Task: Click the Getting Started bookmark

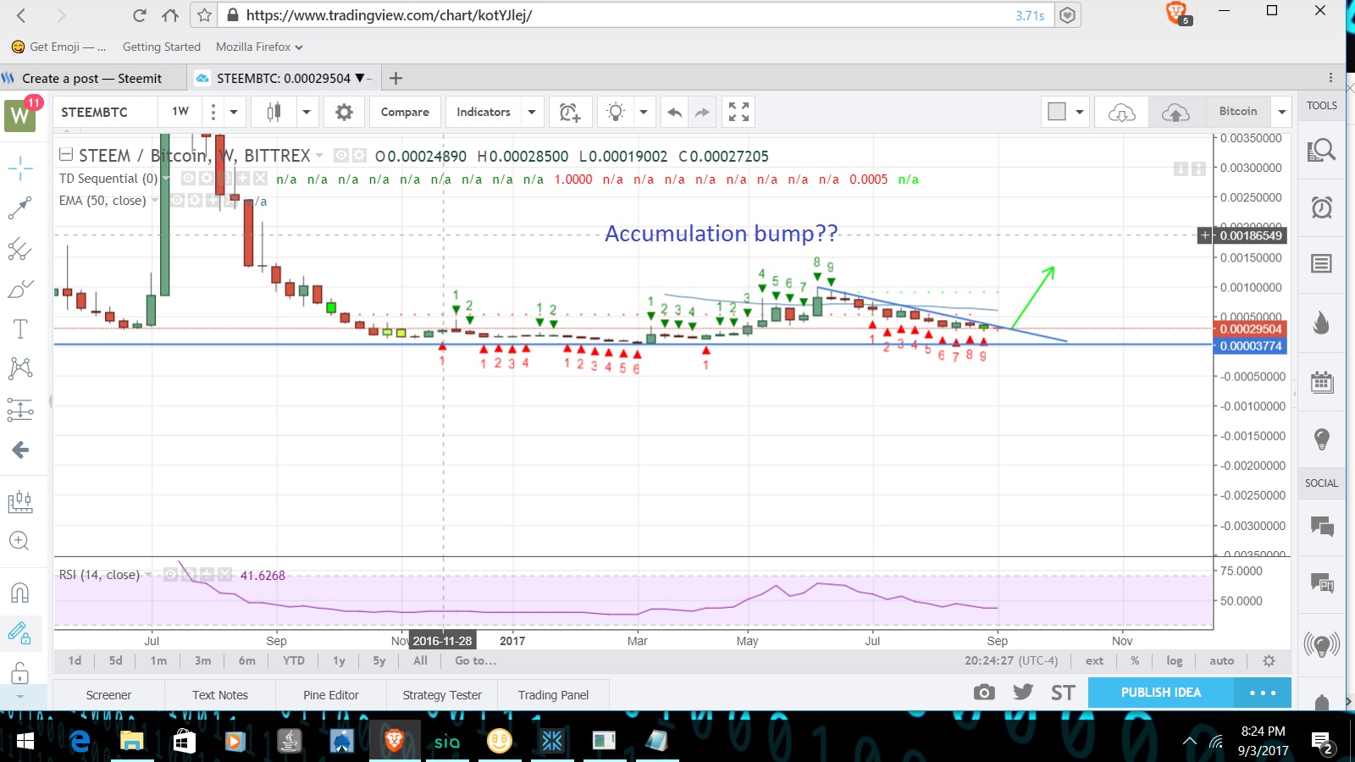Action: [x=162, y=47]
